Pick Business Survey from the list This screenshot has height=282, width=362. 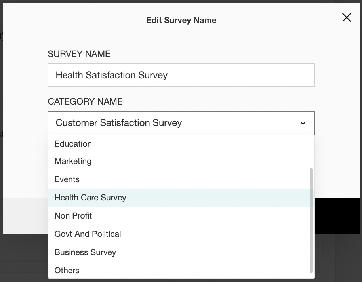click(x=85, y=252)
